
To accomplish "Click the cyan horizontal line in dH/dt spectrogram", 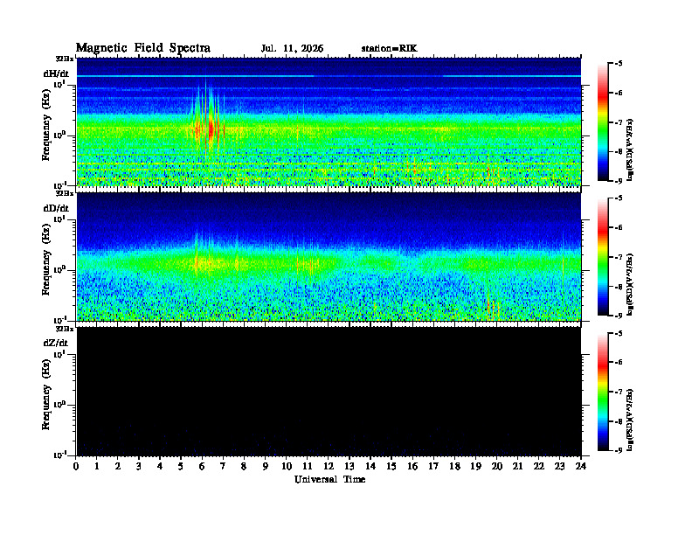I will pos(329,76).
